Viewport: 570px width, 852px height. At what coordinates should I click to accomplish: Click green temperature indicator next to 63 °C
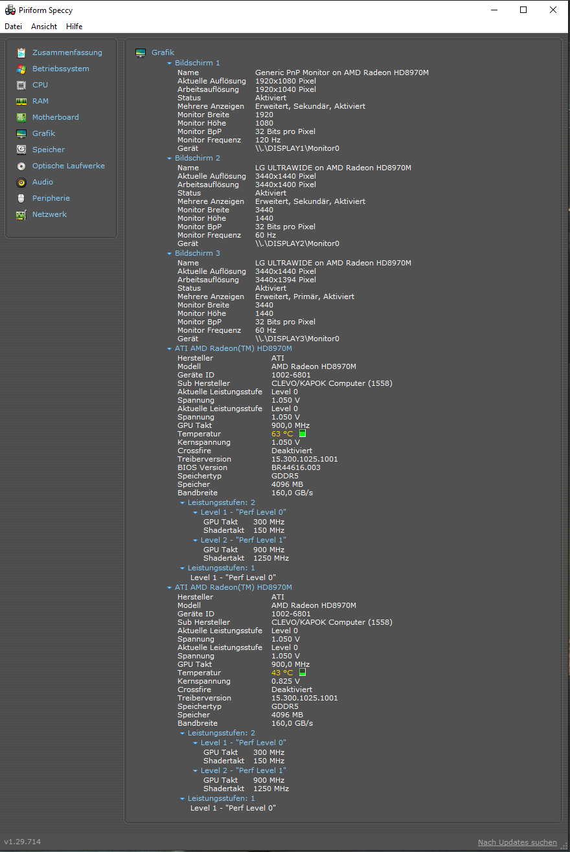(x=302, y=434)
